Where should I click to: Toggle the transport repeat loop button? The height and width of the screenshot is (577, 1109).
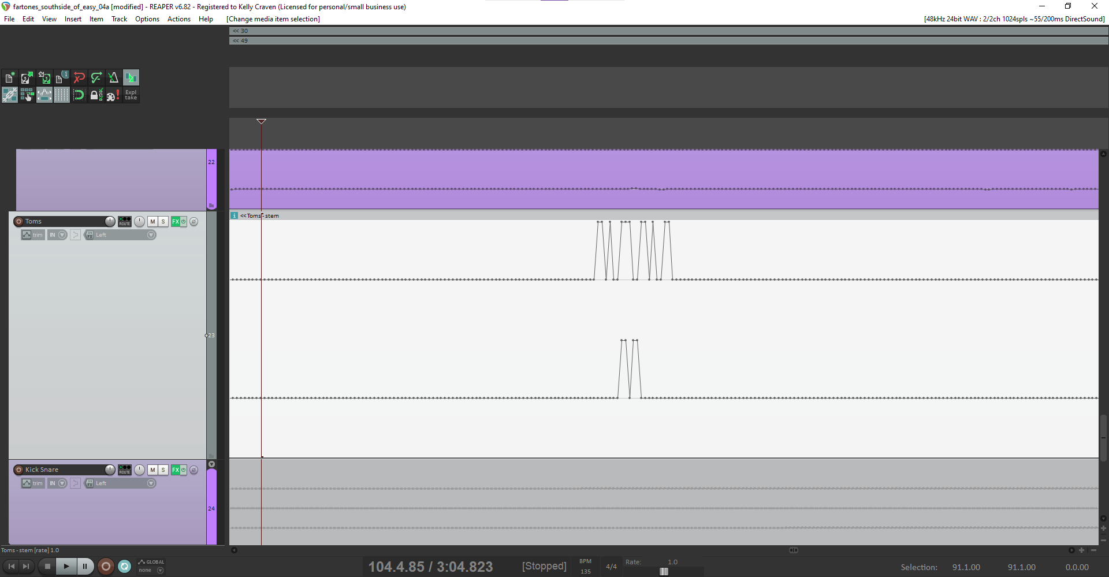tap(125, 567)
